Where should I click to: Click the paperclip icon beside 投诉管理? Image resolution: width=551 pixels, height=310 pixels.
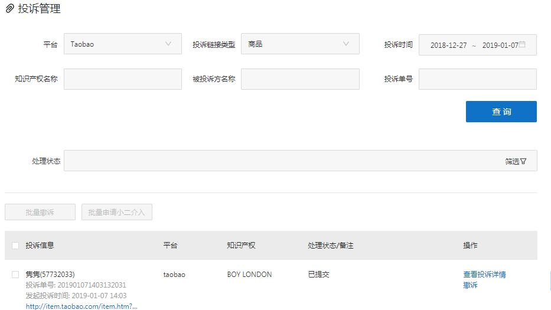click(x=10, y=8)
